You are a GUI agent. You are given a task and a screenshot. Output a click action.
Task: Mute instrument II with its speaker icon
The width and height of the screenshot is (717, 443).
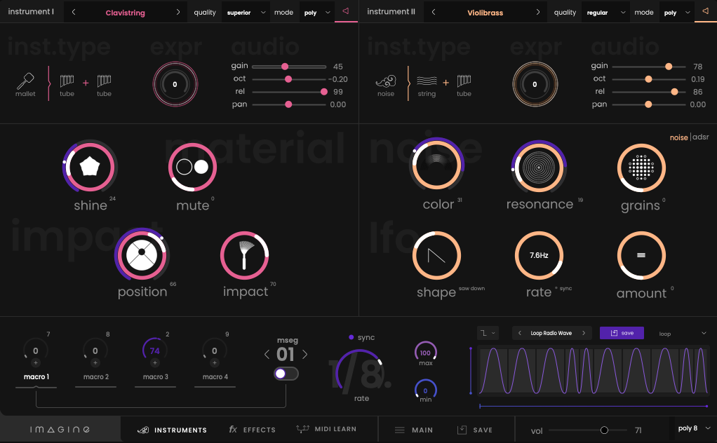(x=704, y=11)
